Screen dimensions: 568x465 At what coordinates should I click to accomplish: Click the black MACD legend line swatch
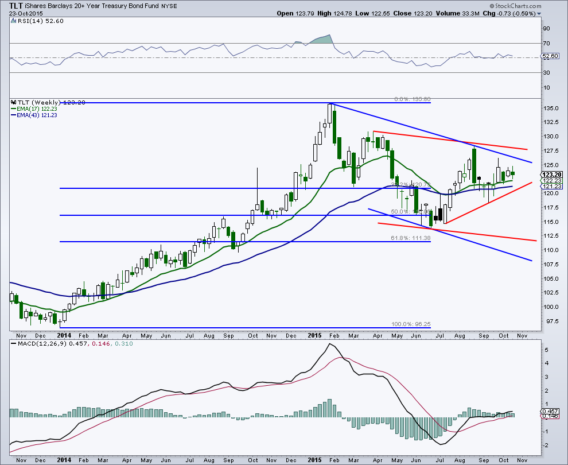tap(14, 344)
